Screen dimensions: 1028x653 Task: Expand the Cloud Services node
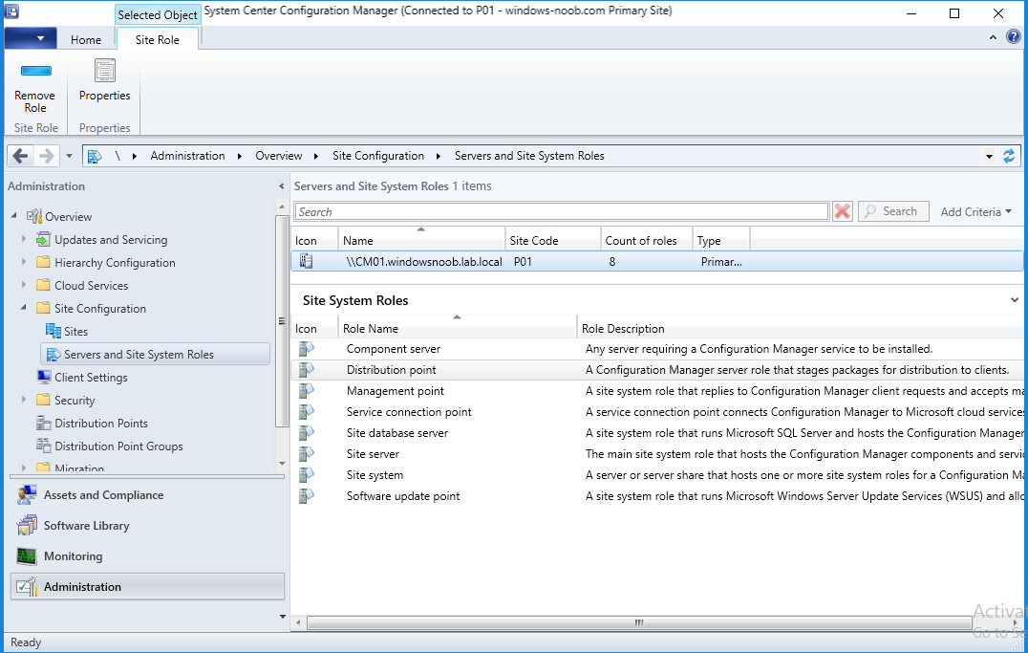click(24, 285)
